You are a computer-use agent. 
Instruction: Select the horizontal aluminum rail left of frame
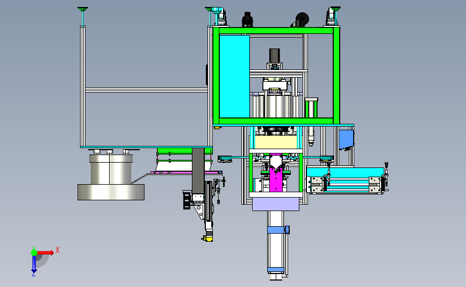(146, 89)
